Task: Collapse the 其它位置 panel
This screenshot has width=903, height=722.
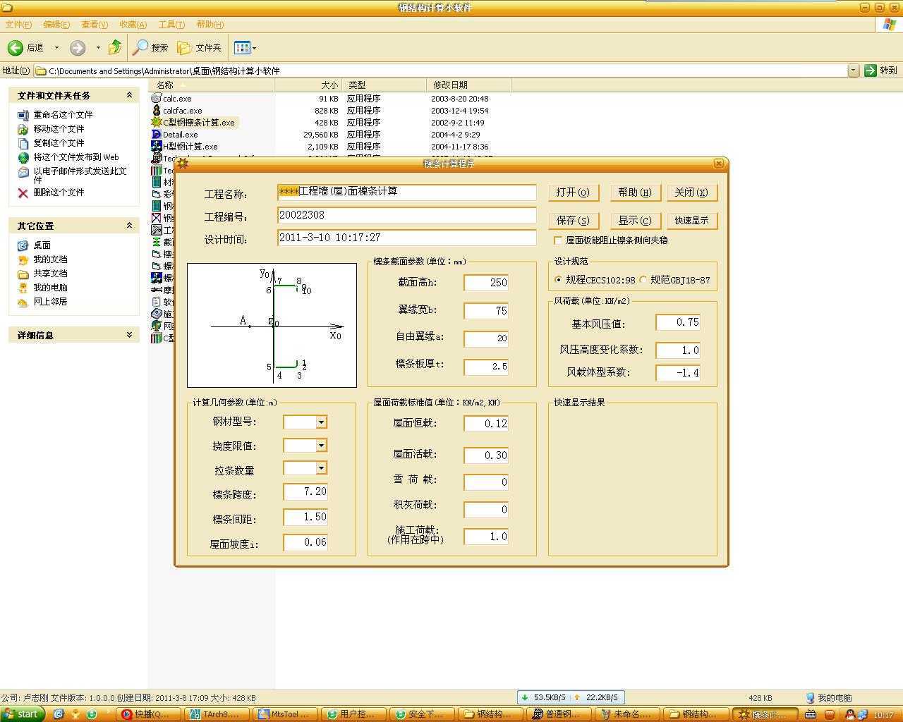Action: [129, 226]
